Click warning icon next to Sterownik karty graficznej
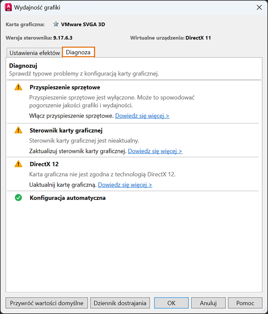This screenshot has width=268, height=314. 18,130
